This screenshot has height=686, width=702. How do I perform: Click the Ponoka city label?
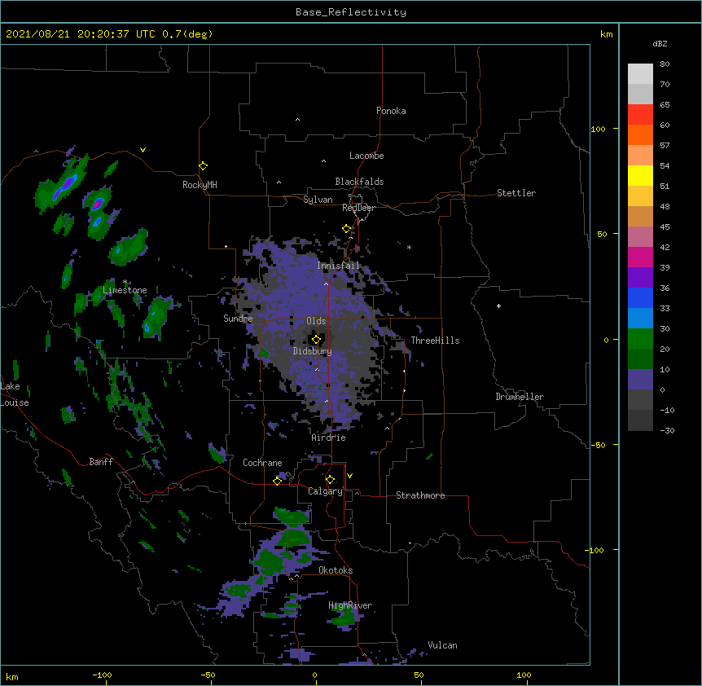pos(391,111)
